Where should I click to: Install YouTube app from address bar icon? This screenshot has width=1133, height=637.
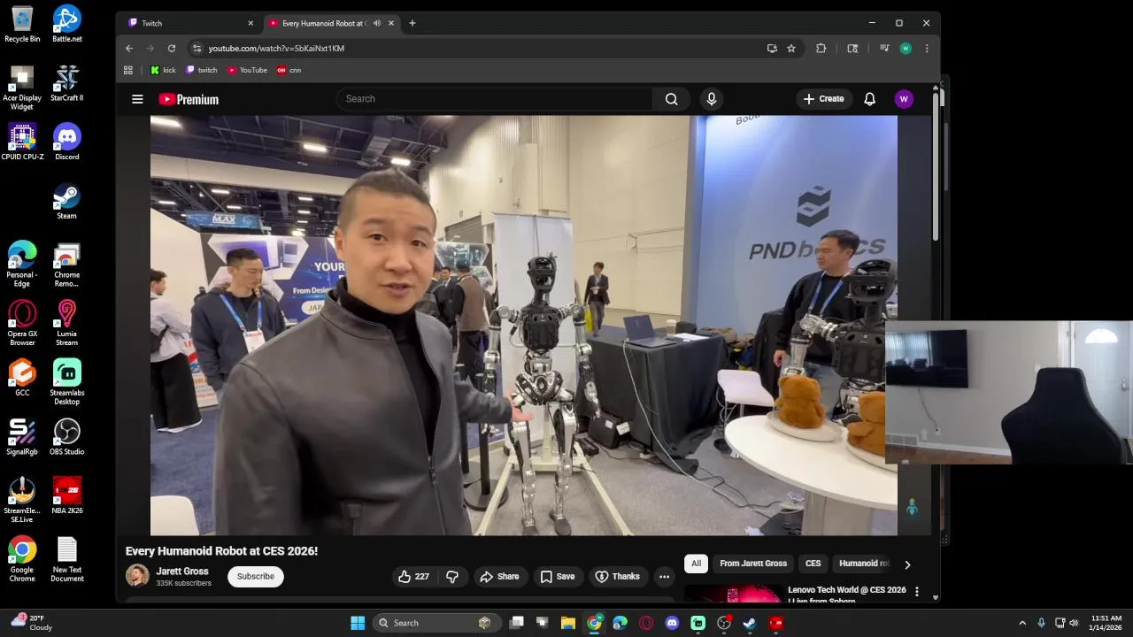click(x=772, y=48)
